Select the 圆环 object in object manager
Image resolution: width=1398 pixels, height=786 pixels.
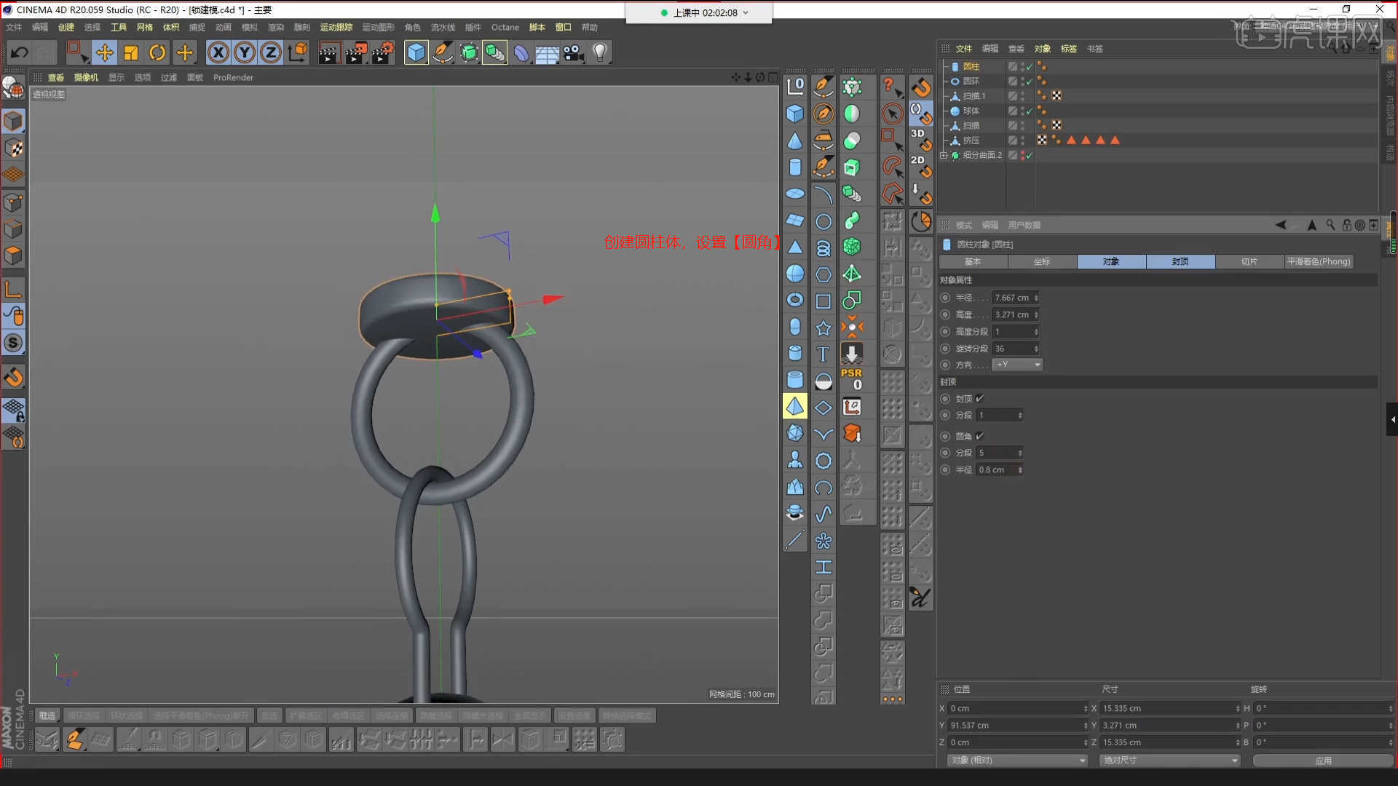[x=971, y=81]
